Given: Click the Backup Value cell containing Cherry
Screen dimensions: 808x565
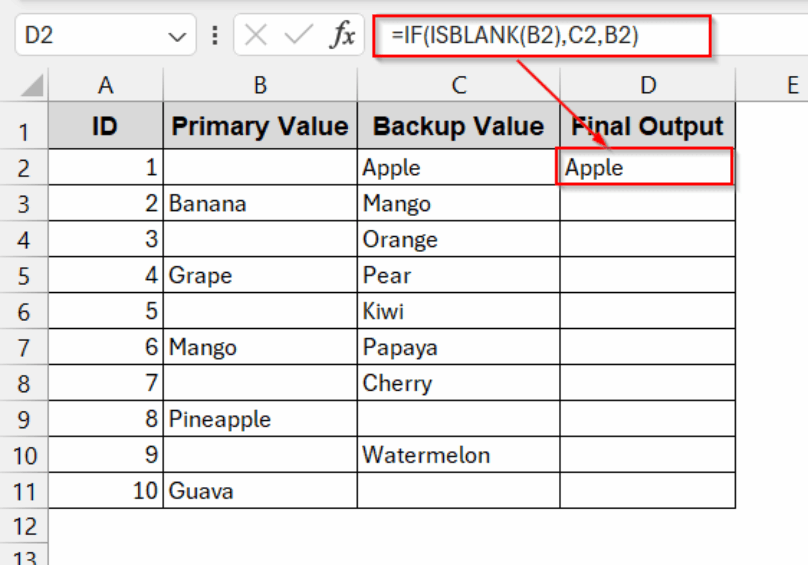Looking at the screenshot, I should [x=458, y=383].
